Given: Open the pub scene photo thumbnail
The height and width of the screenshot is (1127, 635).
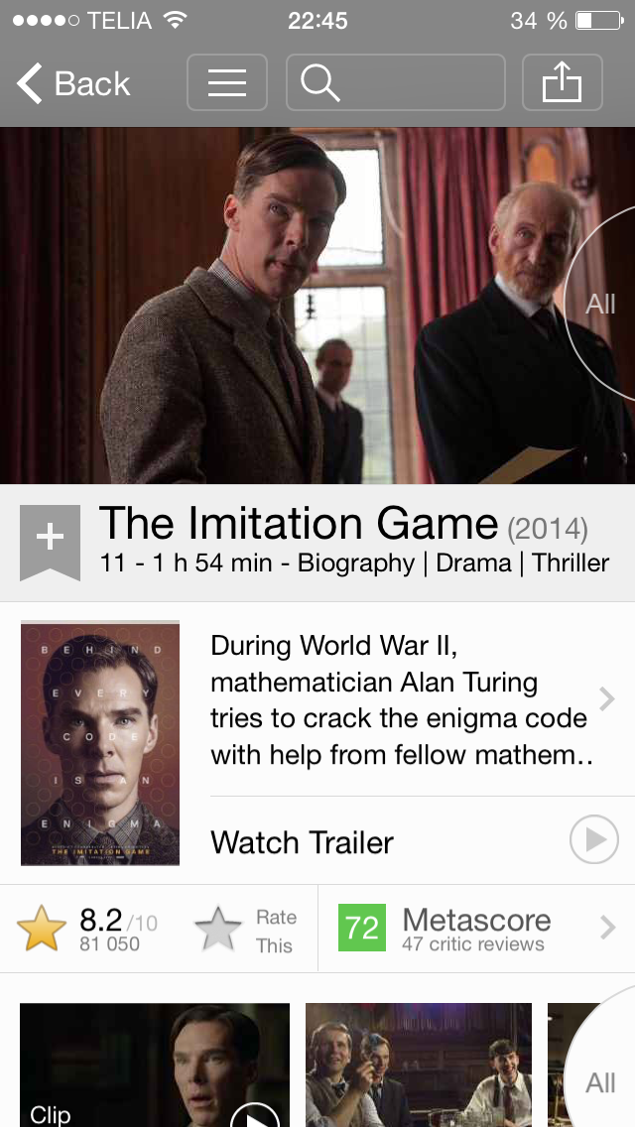Looking at the screenshot, I should (x=419, y=1065).
